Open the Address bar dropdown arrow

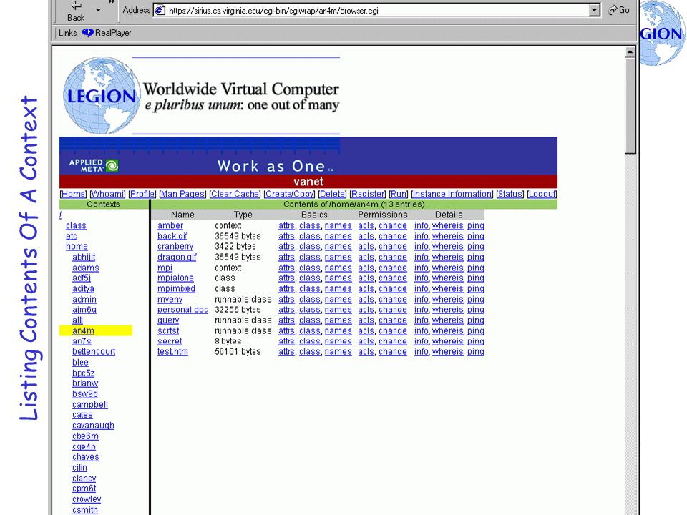[x=594, y=10]
